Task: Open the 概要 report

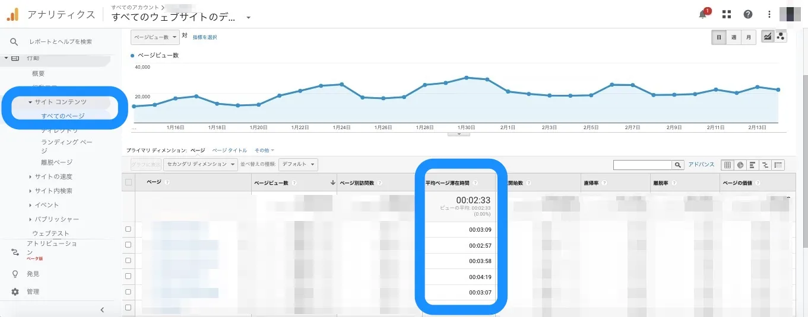Action: pyautogui.click(x=38, y=73)
